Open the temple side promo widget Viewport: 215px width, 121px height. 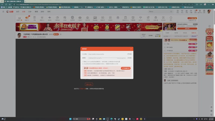[x=210, y=69]
